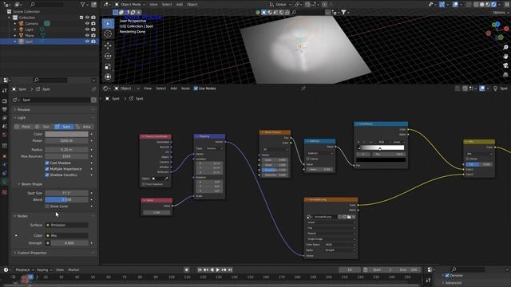The image size is (511, 287).
Task: Open the Physics properties tab
Action: pos(4,165)
